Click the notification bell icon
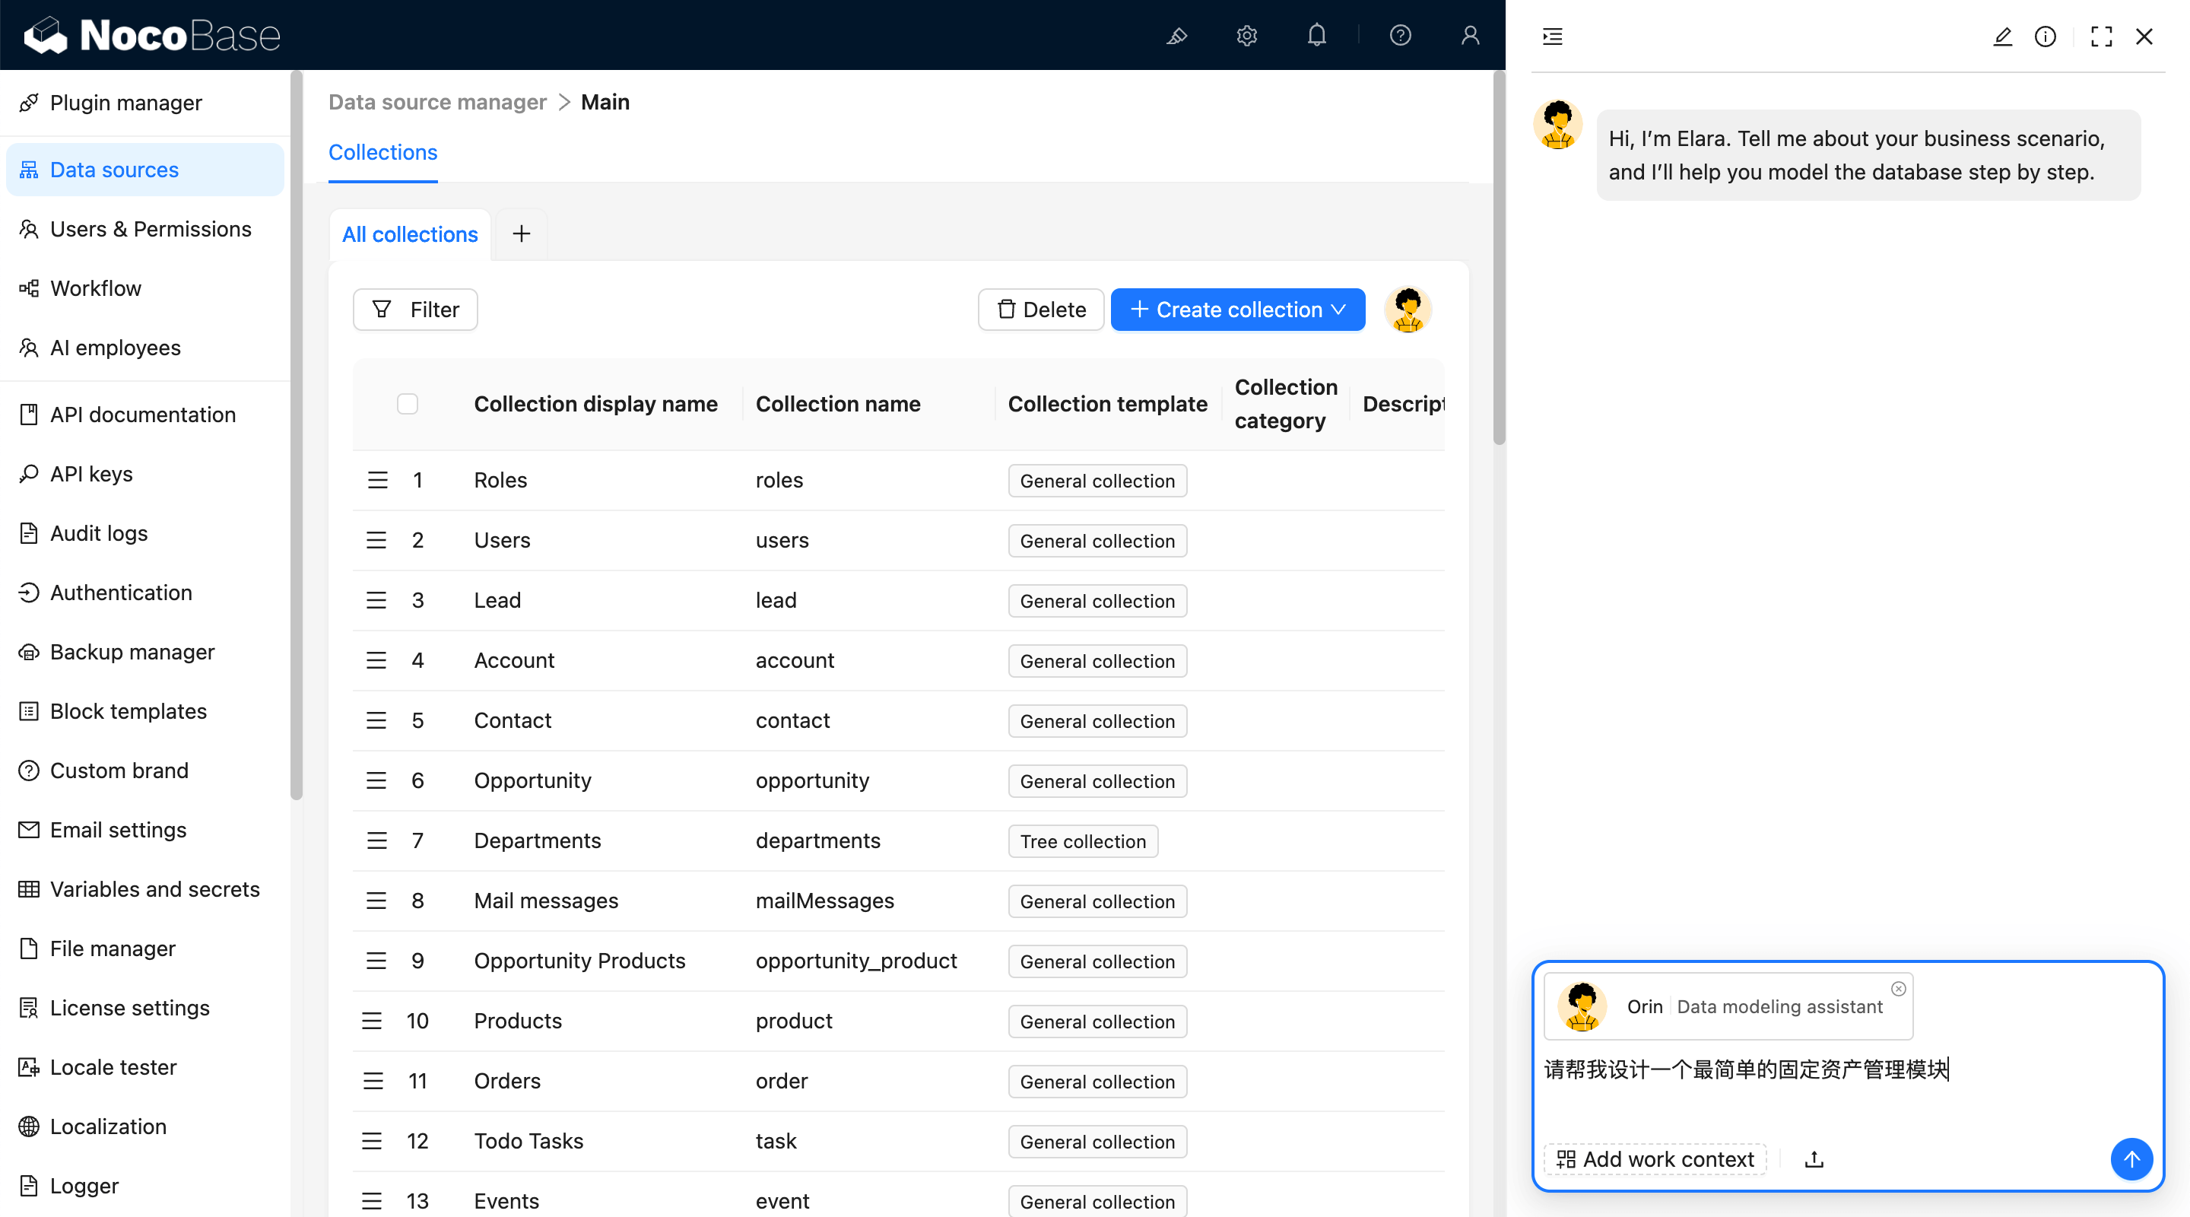The image size is (2190, 1217). (1316, 35)
